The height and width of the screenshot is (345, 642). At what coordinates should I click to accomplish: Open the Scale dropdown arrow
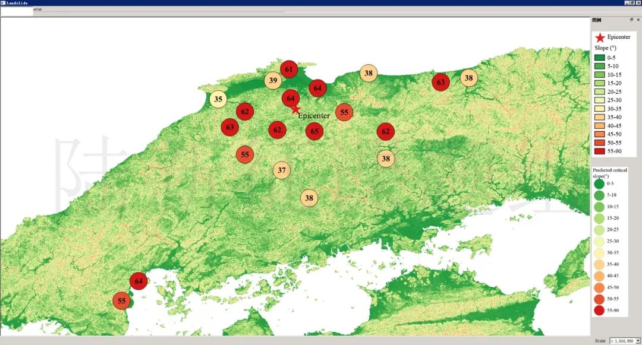point(638,341)
